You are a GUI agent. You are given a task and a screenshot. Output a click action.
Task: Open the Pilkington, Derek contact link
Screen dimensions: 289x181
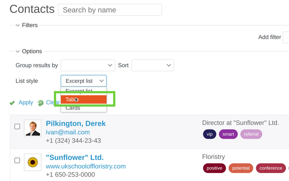[76, 123]
